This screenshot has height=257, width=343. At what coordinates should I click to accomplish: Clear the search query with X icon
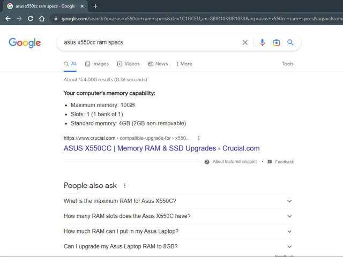tap(245, 42)
